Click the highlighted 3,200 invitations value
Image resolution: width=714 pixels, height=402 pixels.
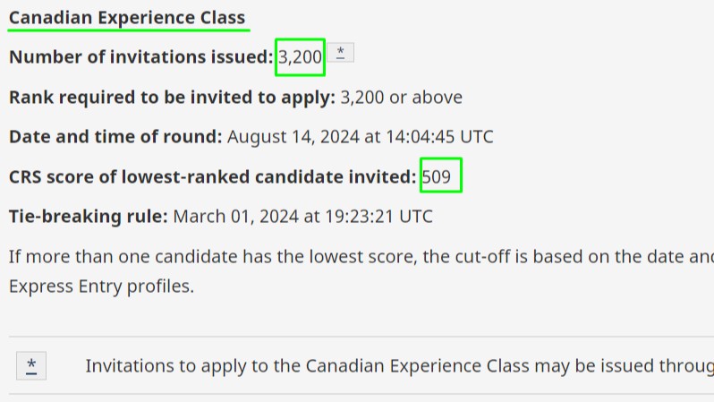click(x=300, y=57)
